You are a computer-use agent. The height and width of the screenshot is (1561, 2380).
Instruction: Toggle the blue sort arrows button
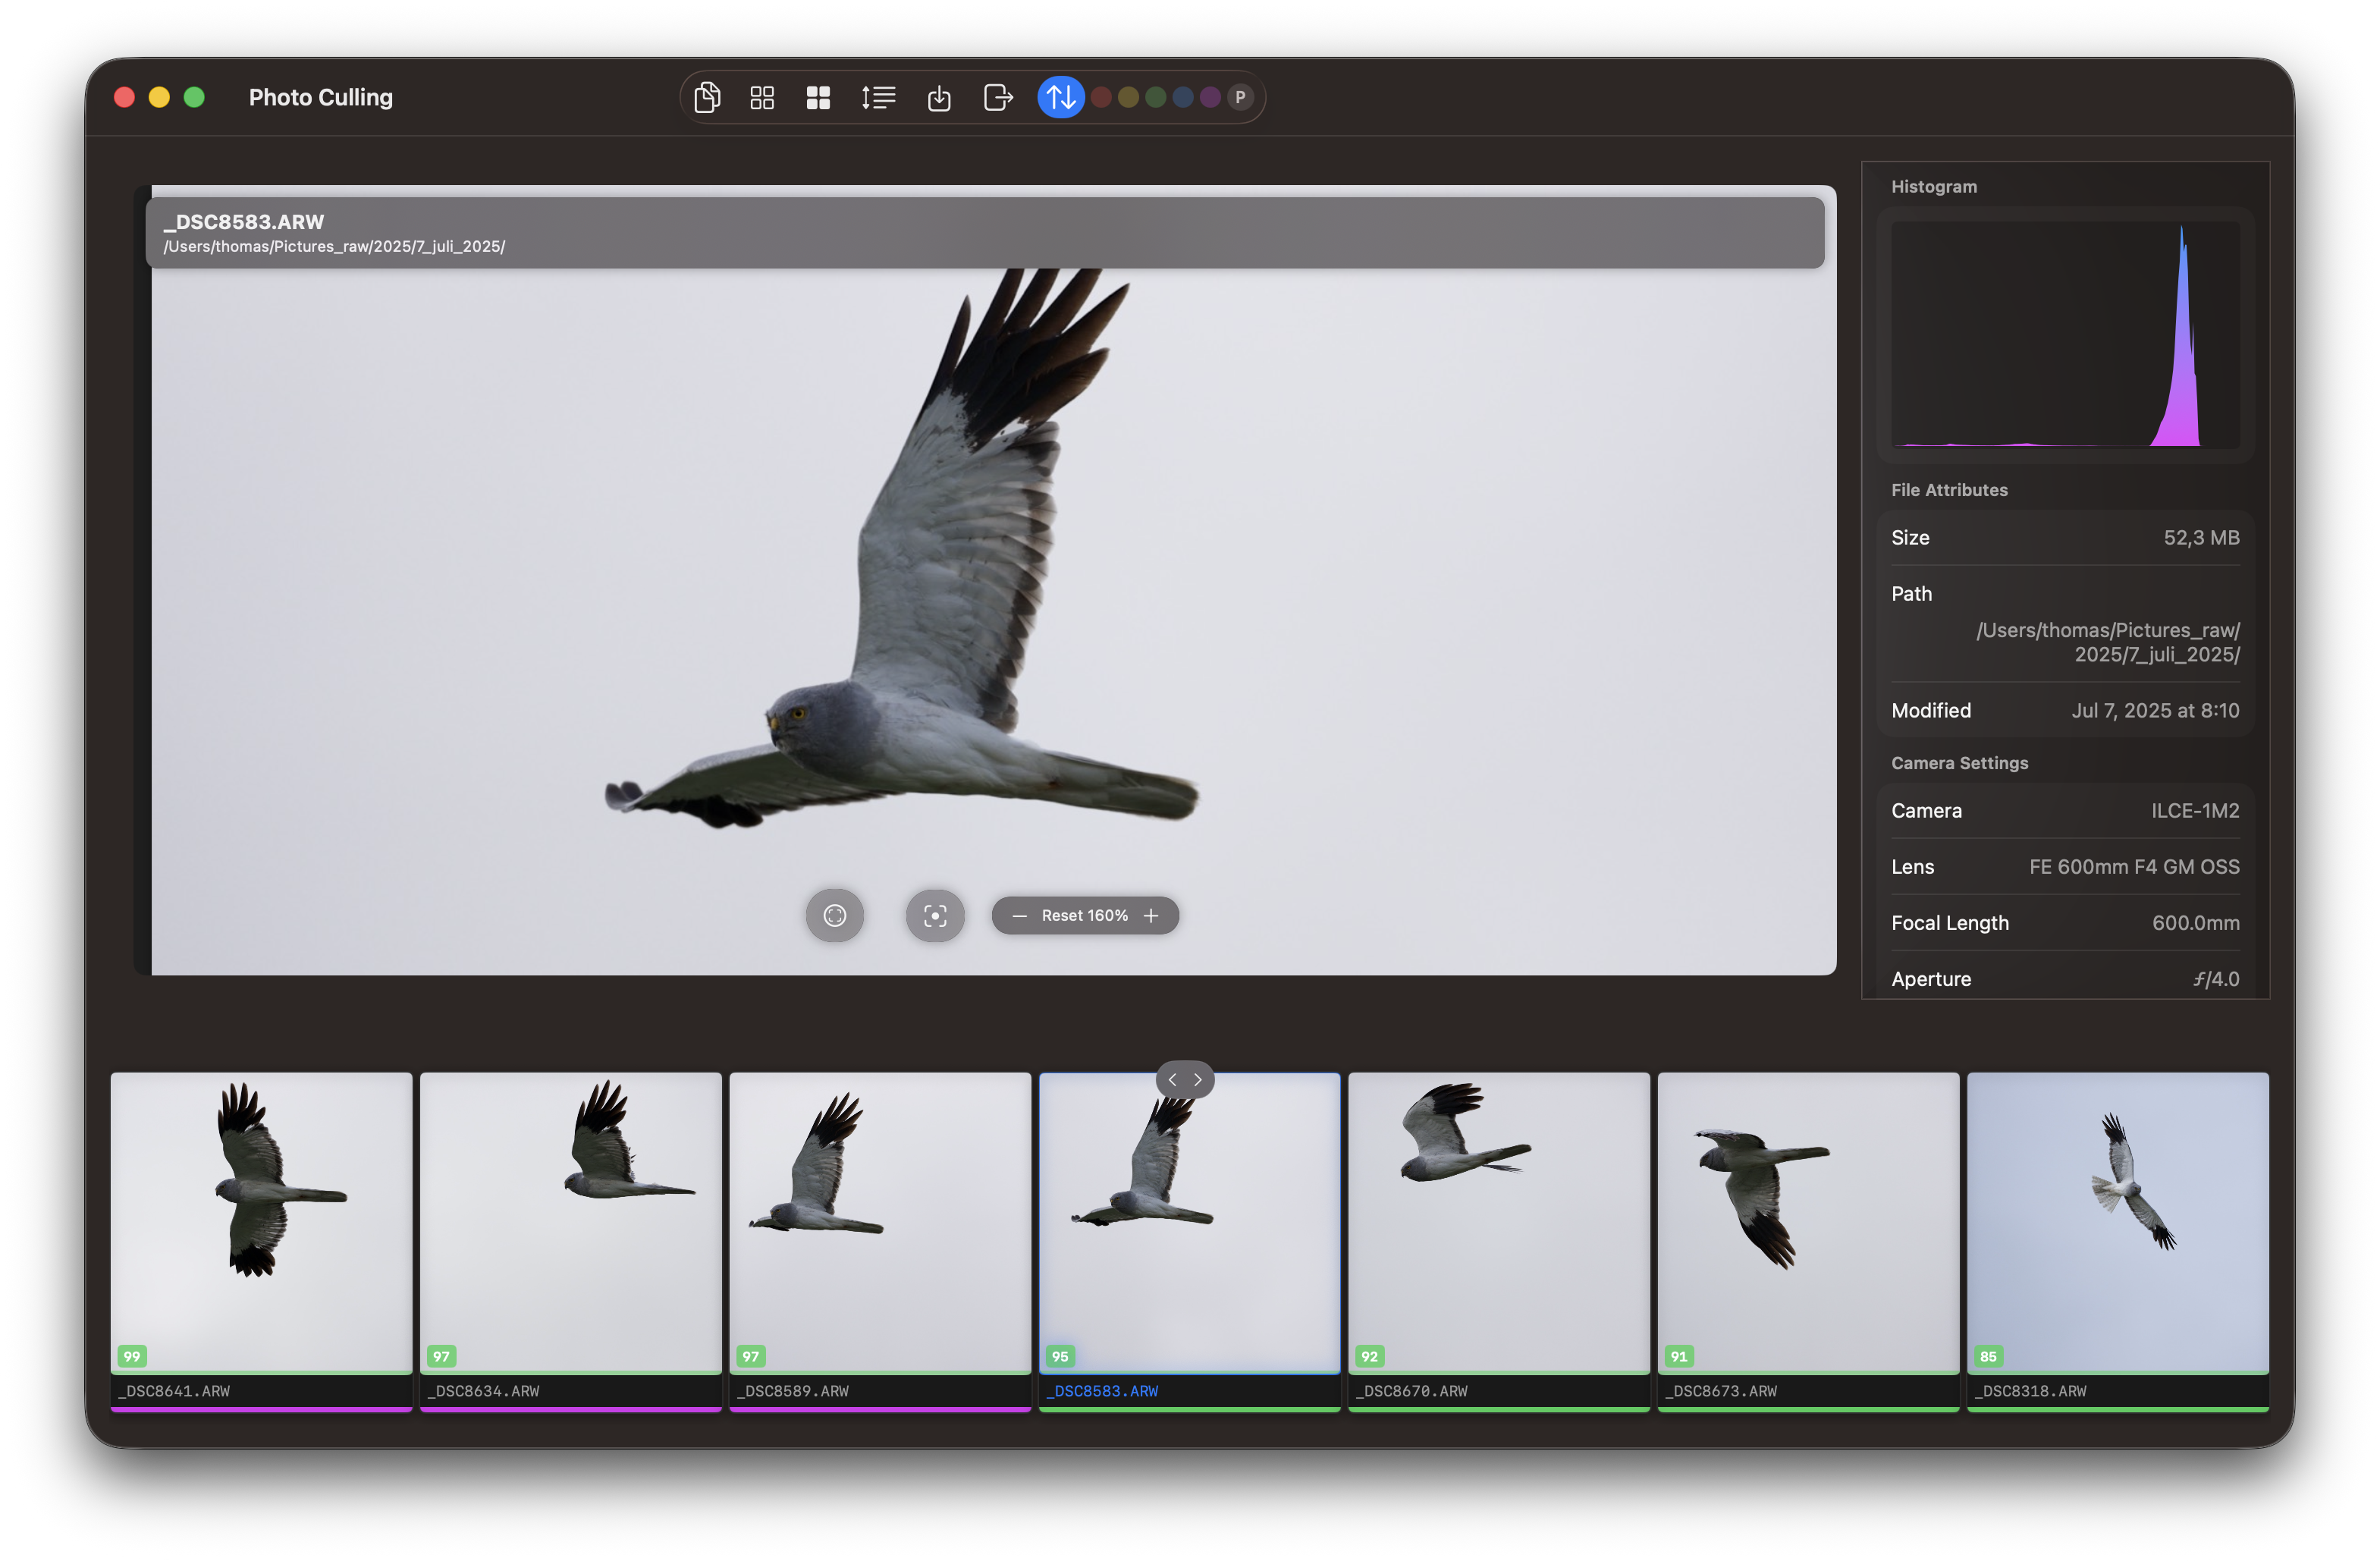(1060, 97)
